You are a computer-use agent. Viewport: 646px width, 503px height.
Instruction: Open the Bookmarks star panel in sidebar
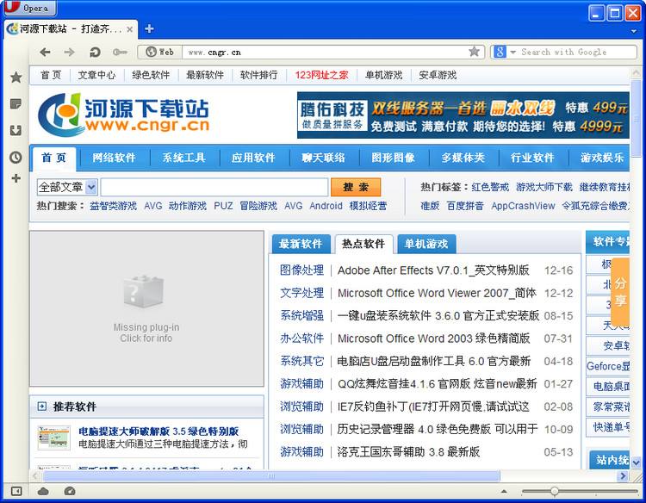16,77
